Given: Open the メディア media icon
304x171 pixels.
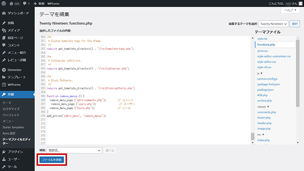Looking at the screenshot, I should tap(4, 30).
